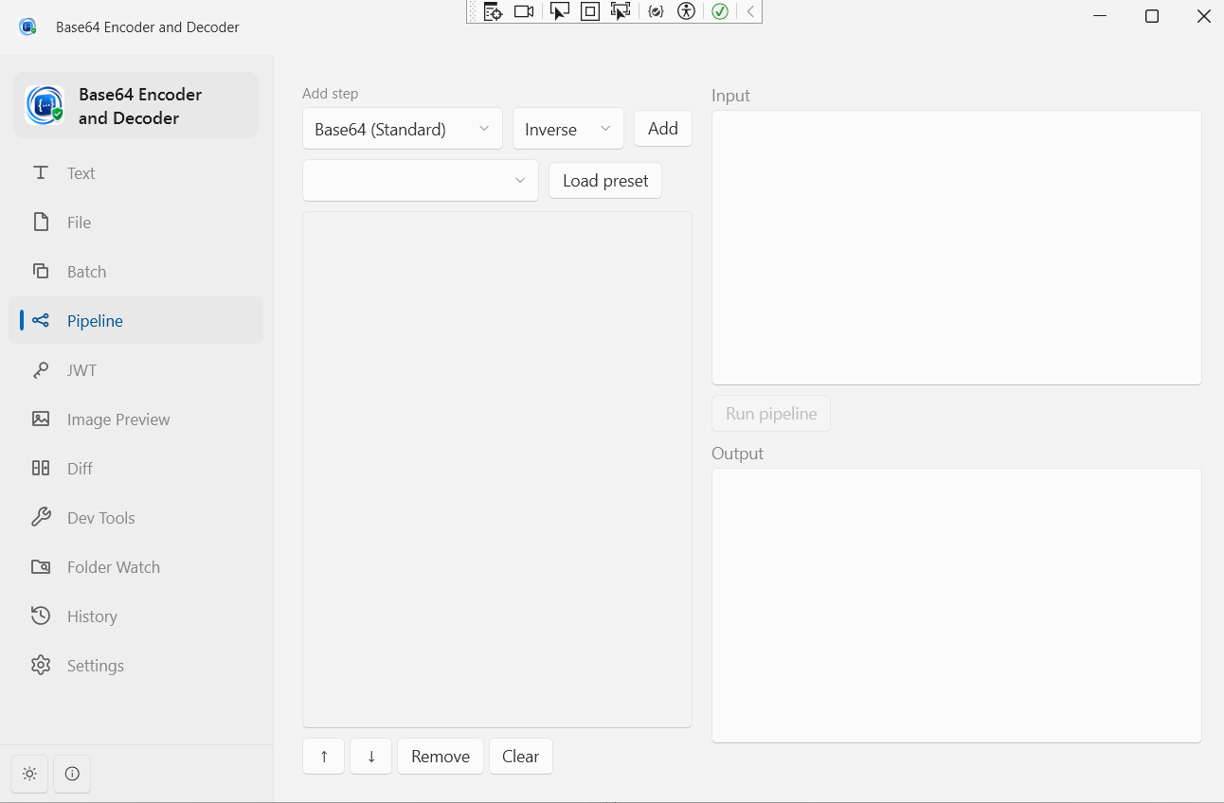This screenshot has width=1224, height=803.
Task: Expand the Base64 (Standard) step dropdown
Action: 403,129
